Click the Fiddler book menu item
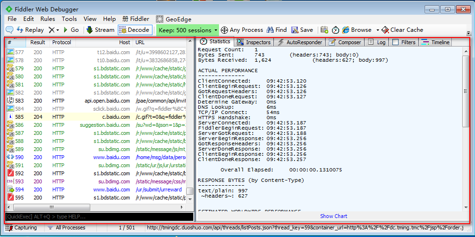 (136, 19)
